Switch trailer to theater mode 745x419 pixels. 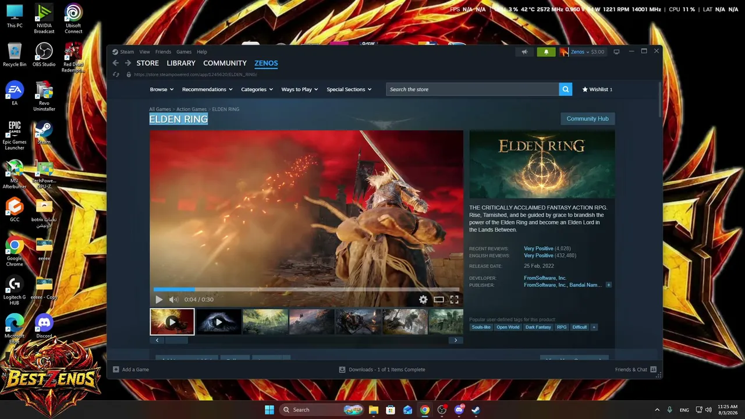click(x=439, y=299)
